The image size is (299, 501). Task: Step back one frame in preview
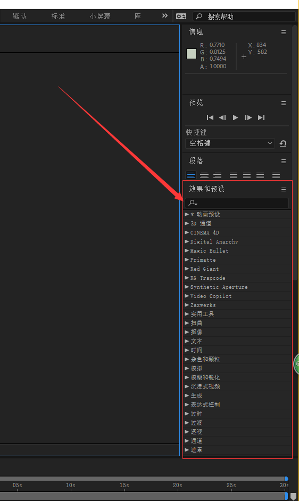[x=222, y=118]
